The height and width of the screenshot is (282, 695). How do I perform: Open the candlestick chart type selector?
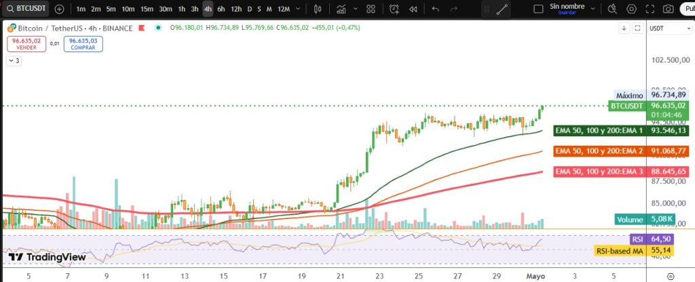coord(318,9)
